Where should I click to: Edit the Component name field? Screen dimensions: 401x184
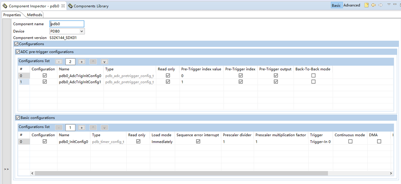click(67, 24)
